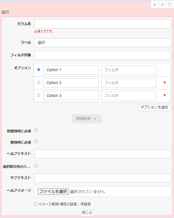Click the 閉じる button
This screenshot has width=174, height=218.
(x=87, y=213)
